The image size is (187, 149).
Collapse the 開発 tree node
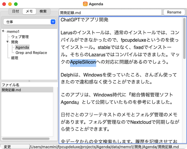pos(8,42)
